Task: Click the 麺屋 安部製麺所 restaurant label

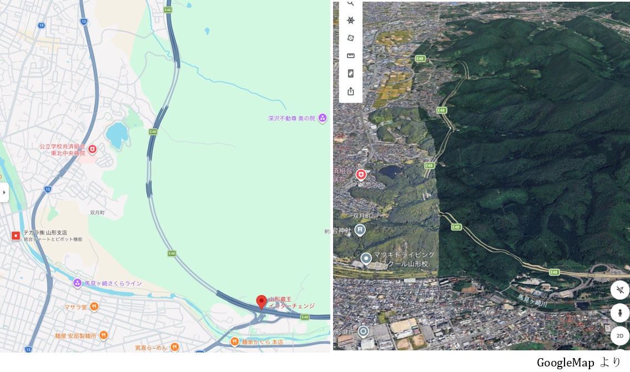Action: coord(76,335)
